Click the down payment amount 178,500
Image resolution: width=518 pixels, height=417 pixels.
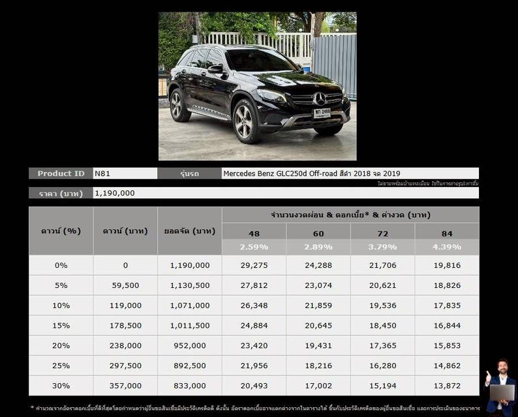(125, 326)
